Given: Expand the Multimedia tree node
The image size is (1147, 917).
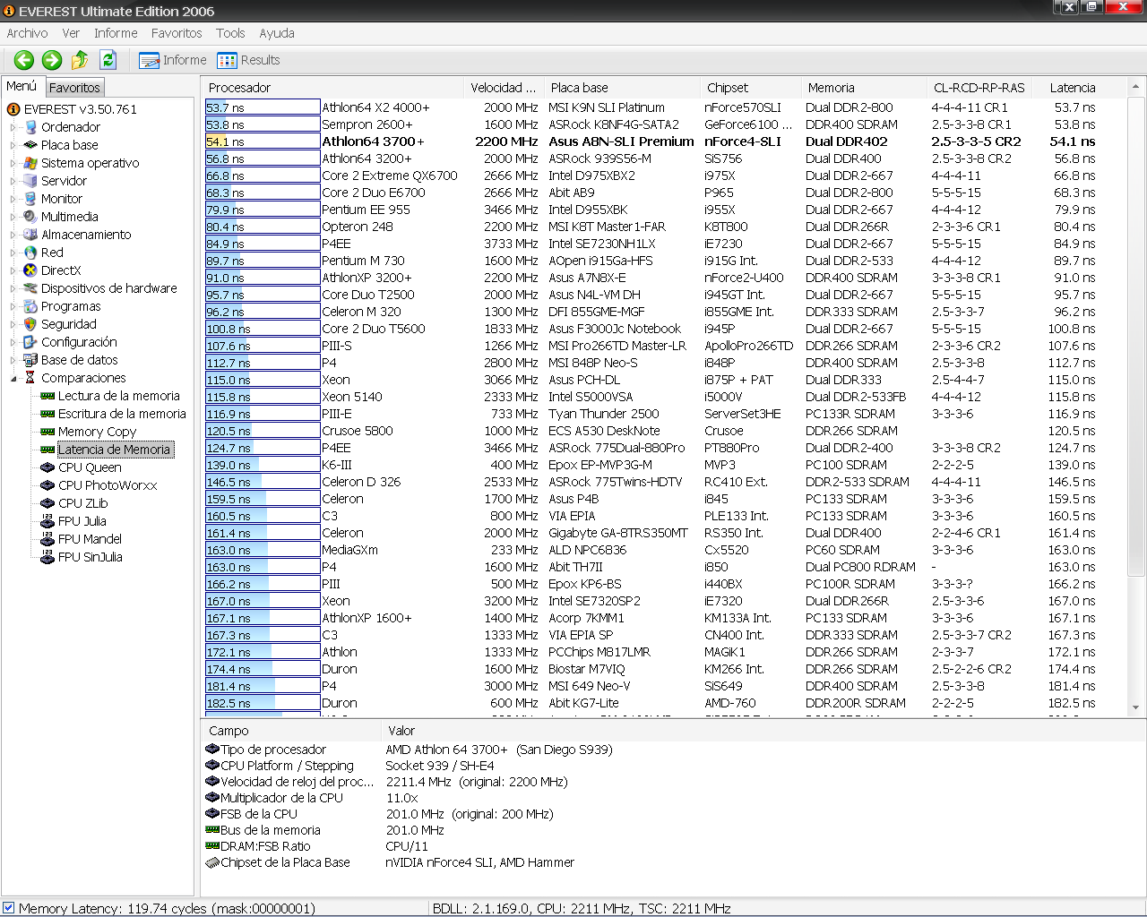Looking at the screenshot, I should click(13, 217).
